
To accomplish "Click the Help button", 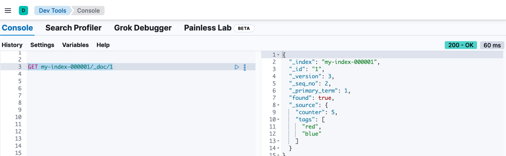I will pos(103,45).
